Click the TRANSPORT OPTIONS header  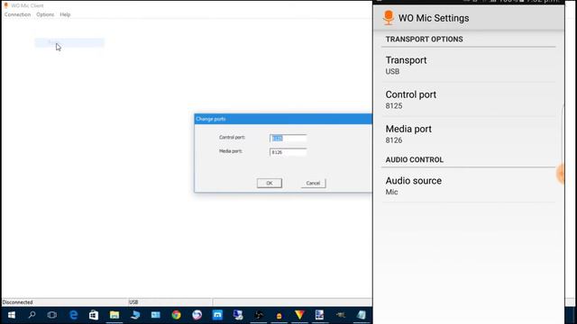425,40
